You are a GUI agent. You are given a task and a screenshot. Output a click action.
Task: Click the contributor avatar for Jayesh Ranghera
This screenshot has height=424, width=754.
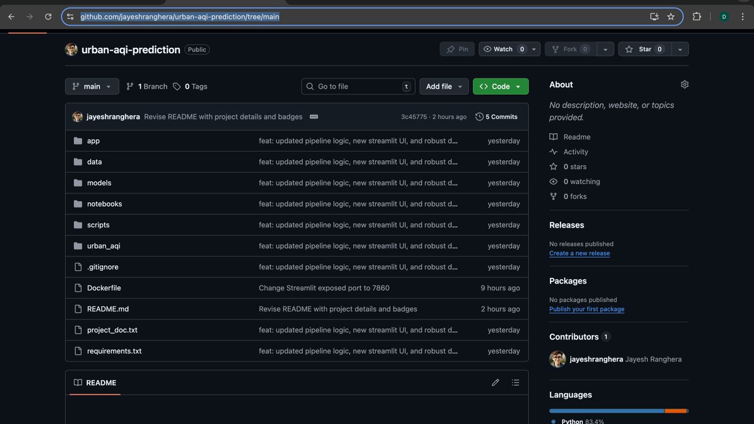coord(557,359)
